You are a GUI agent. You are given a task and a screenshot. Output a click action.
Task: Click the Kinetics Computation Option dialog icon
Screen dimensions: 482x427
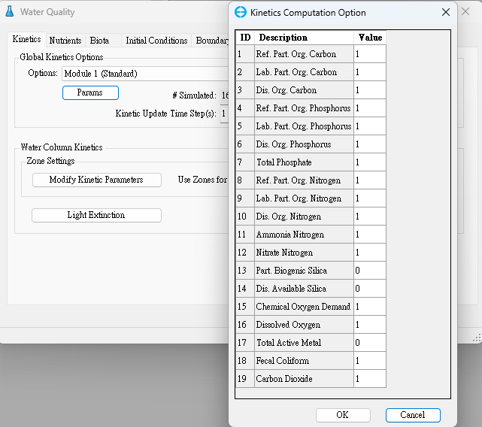coord(241,12)
